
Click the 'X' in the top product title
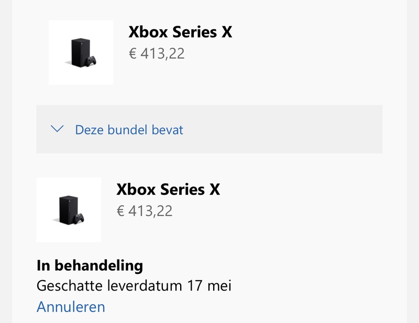(x=226, y=32)
